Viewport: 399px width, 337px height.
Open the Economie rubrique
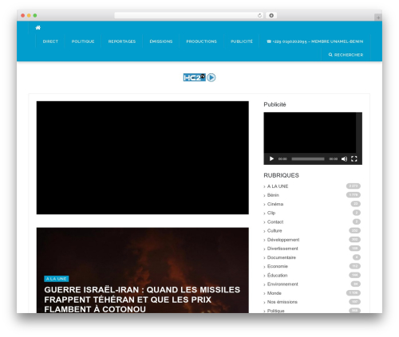point(278,266)
